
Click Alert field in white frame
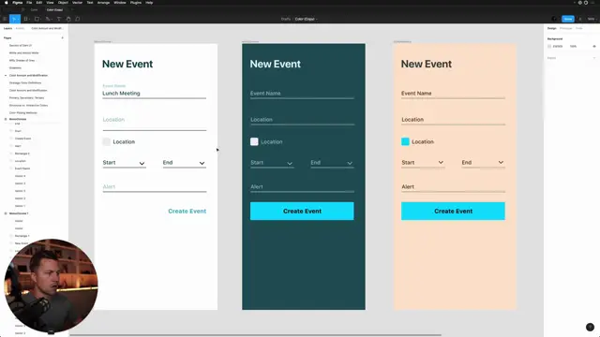tap(154, 187)
